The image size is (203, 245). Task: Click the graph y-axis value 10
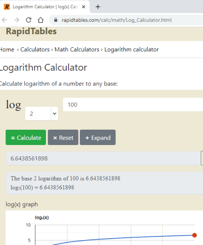tap(28, 225)
